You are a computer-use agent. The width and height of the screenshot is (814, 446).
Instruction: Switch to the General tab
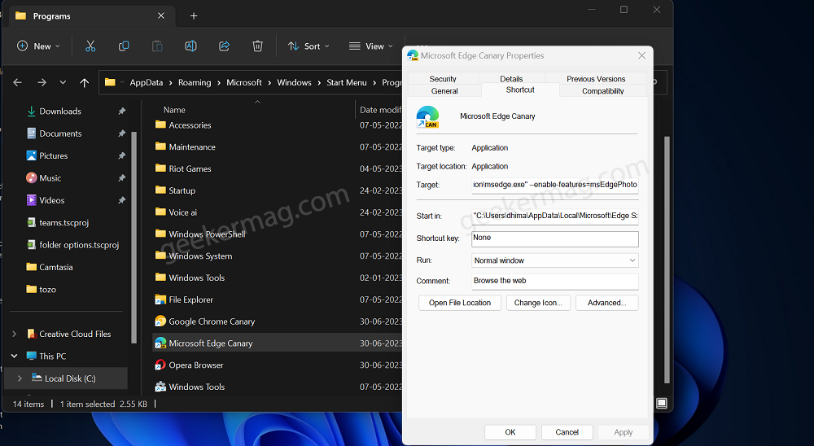[x=444, y=91]
